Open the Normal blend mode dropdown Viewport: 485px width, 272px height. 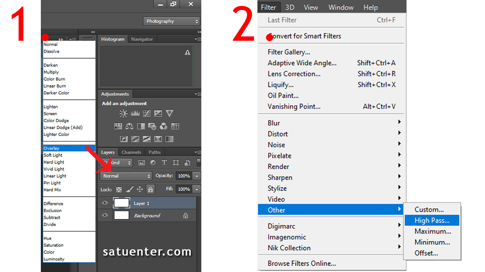pyautogui.click(x=126, y=176)
